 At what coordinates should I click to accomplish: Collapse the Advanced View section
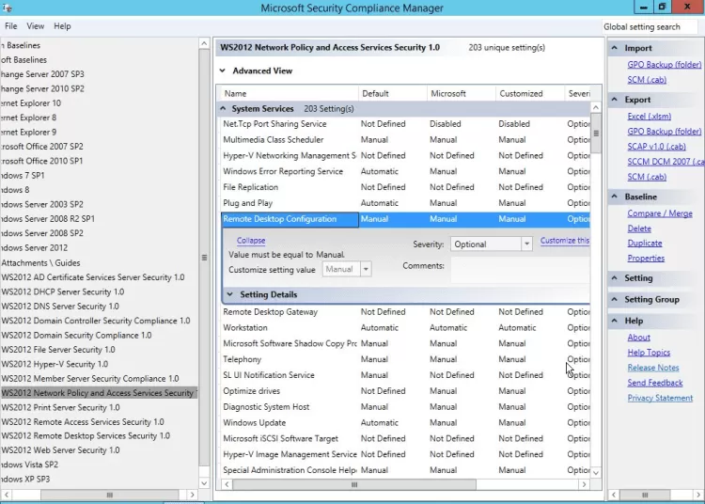pos(223,71)
